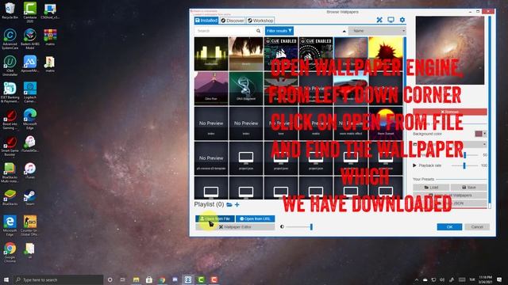Open Wallpaper Editor button
The height and width of the screenshot is (285, 508).
click(235, 227)
